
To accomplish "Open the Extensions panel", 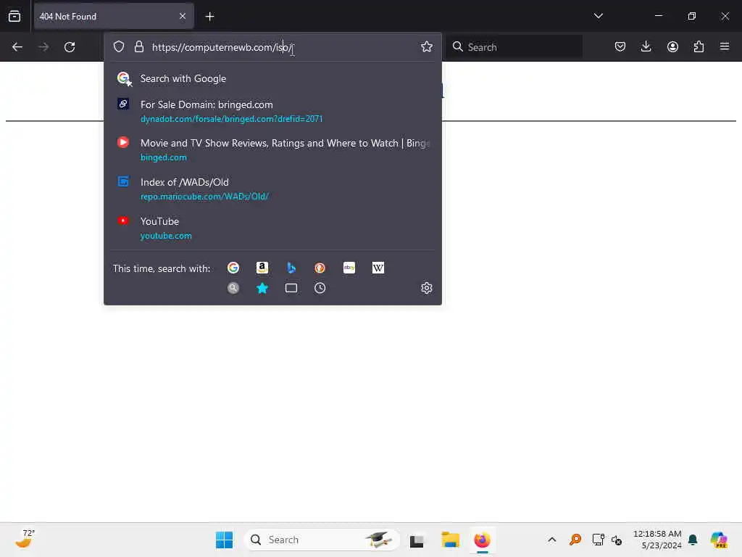I will [x=699, y=46].
